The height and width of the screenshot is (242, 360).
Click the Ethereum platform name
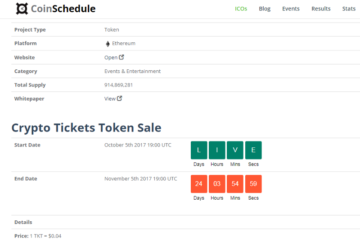coord(124,44)
